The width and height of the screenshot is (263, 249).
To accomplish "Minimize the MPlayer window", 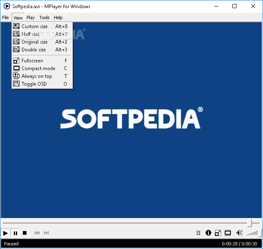I will [216, 6].
